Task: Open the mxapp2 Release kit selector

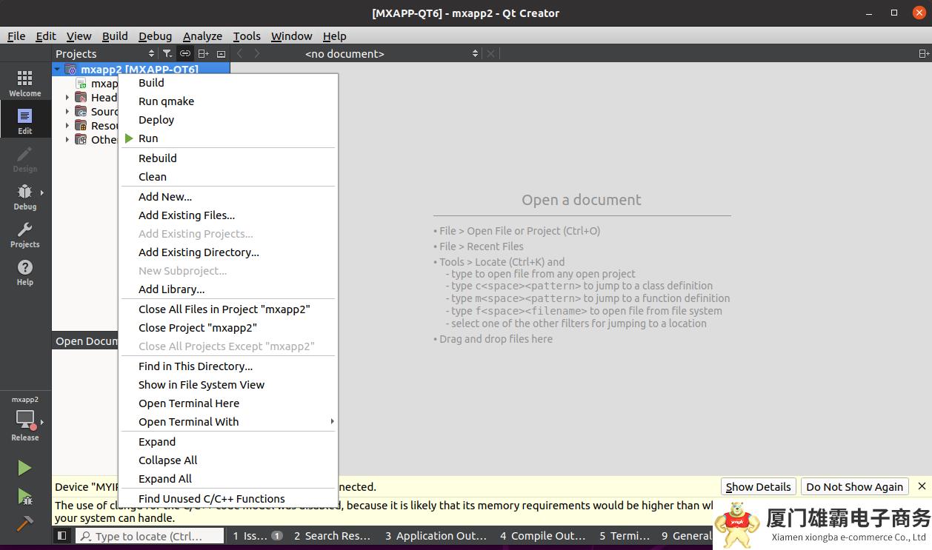Action: coord(25,420)
